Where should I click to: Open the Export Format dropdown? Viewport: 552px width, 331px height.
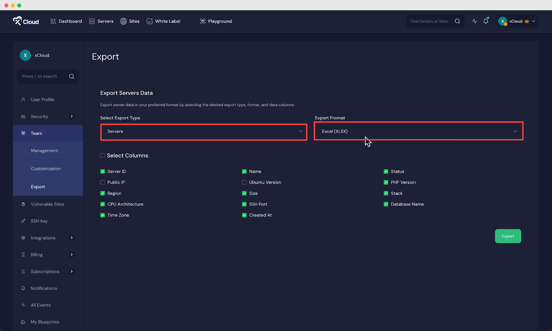click(x=418, y=131)
